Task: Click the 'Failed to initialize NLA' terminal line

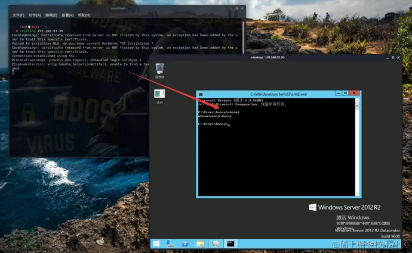Action: pyautogui.click(x=82, y=43)
